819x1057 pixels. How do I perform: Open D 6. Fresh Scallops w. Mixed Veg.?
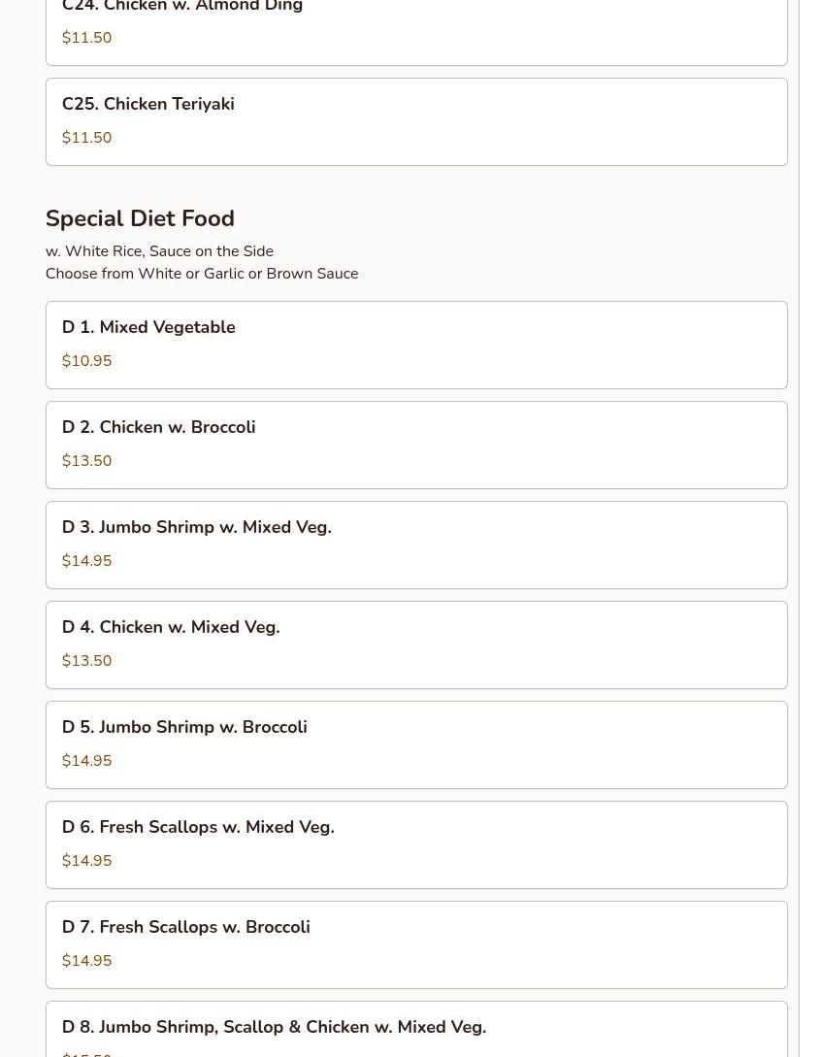(x=198, y=827)
